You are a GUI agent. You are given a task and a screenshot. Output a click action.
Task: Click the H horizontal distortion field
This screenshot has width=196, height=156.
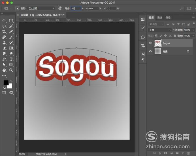[x=93, y=8]
